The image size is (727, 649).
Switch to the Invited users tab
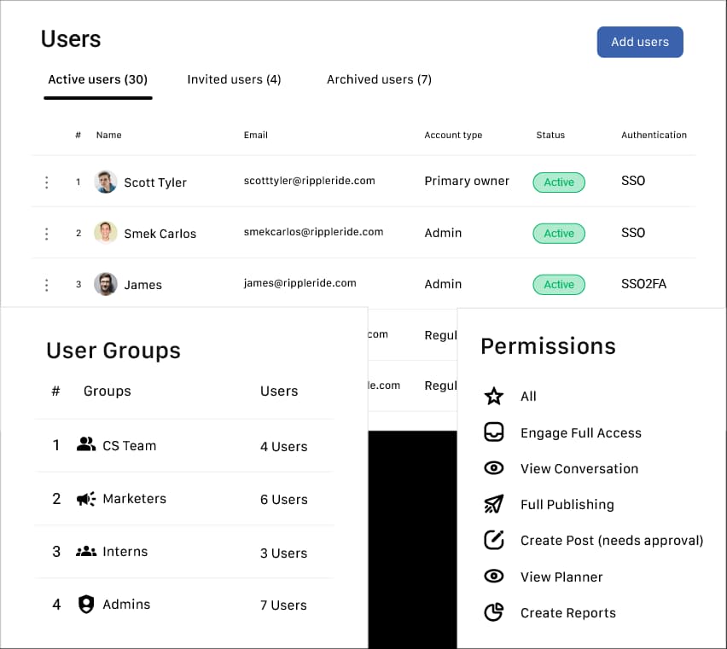click(234, 78)
